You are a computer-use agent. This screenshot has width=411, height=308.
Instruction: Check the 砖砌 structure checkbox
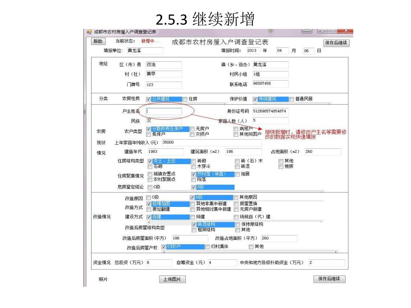(194, 161)
